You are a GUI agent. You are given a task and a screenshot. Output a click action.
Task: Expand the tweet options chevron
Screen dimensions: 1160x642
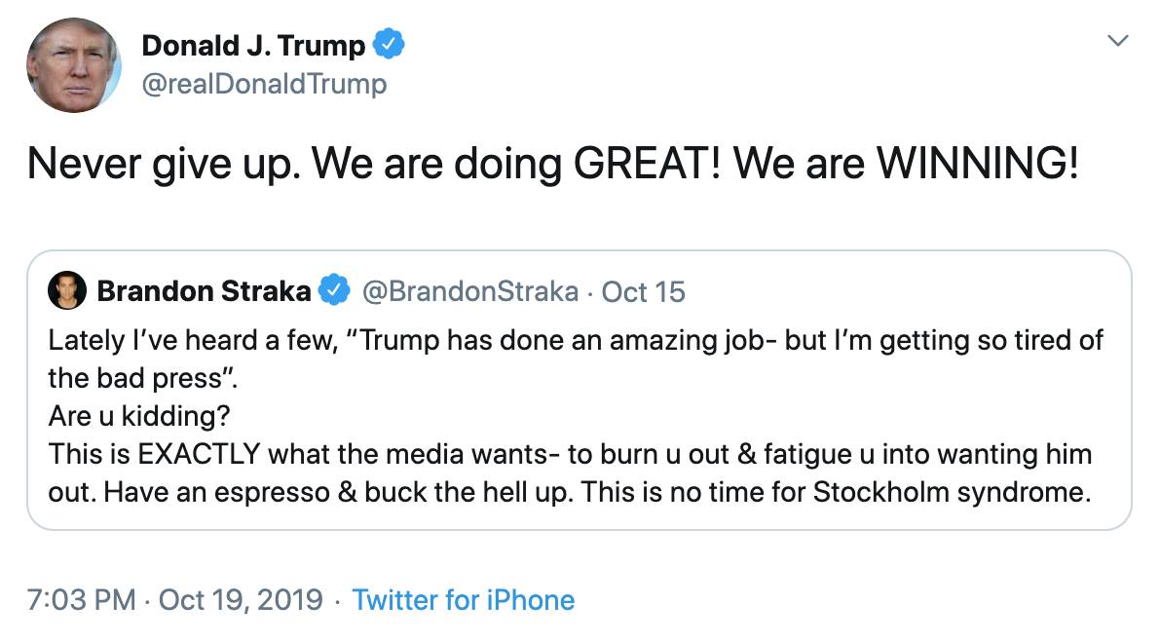click(x=1119, y=41)
